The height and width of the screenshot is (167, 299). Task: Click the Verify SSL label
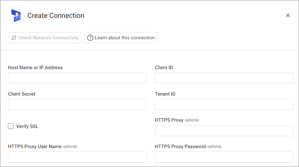(x=27, y=126)
